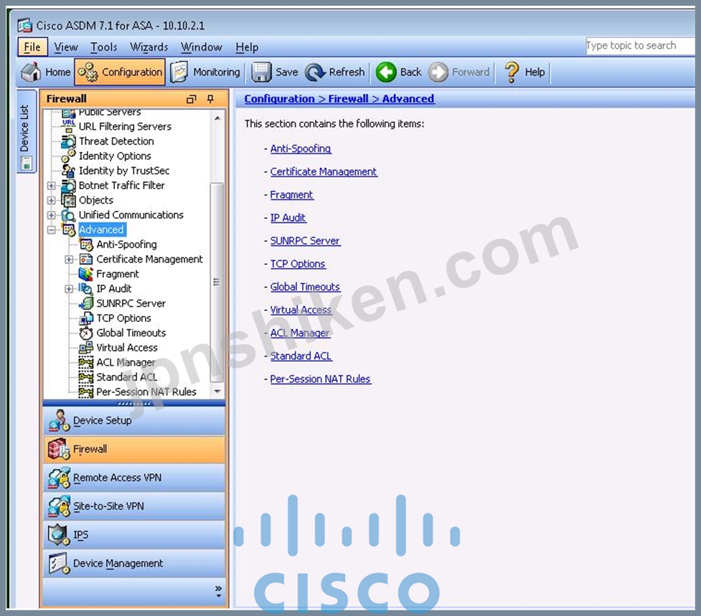
Task: Select the Advanced tree item
Action: point(101,229)
